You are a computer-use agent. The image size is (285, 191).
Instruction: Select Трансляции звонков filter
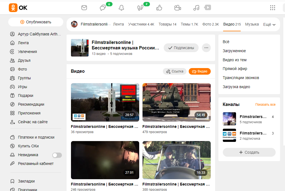click(241, 78)
